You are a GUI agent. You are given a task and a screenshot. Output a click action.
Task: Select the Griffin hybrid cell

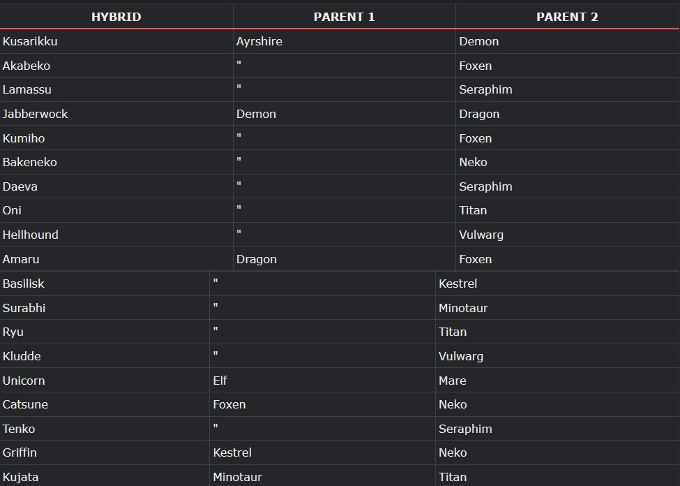[x=20, y=452]
